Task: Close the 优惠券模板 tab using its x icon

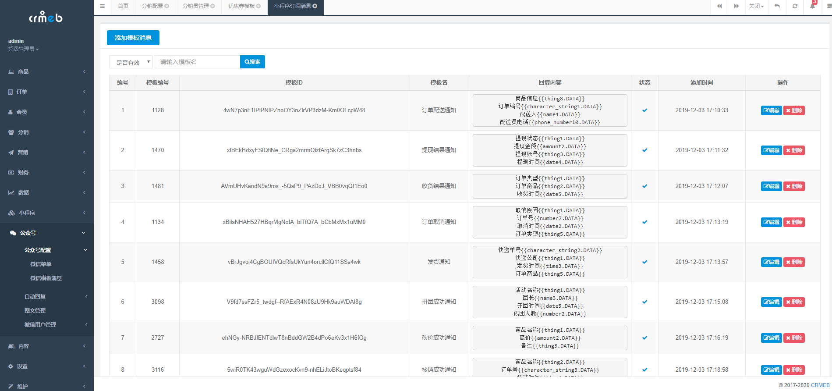Action: point(258,6)
